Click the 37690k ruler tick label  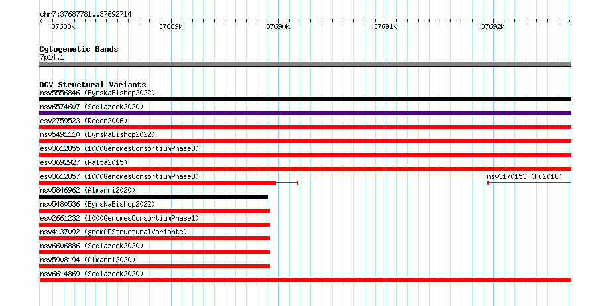(278, 27)
